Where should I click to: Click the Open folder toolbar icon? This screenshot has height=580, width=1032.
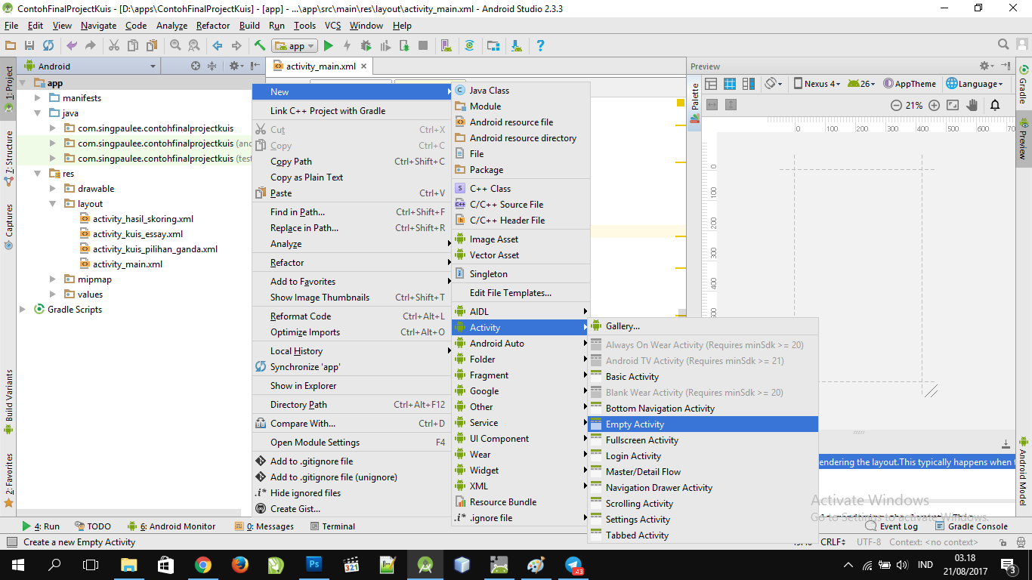(11, 46)
